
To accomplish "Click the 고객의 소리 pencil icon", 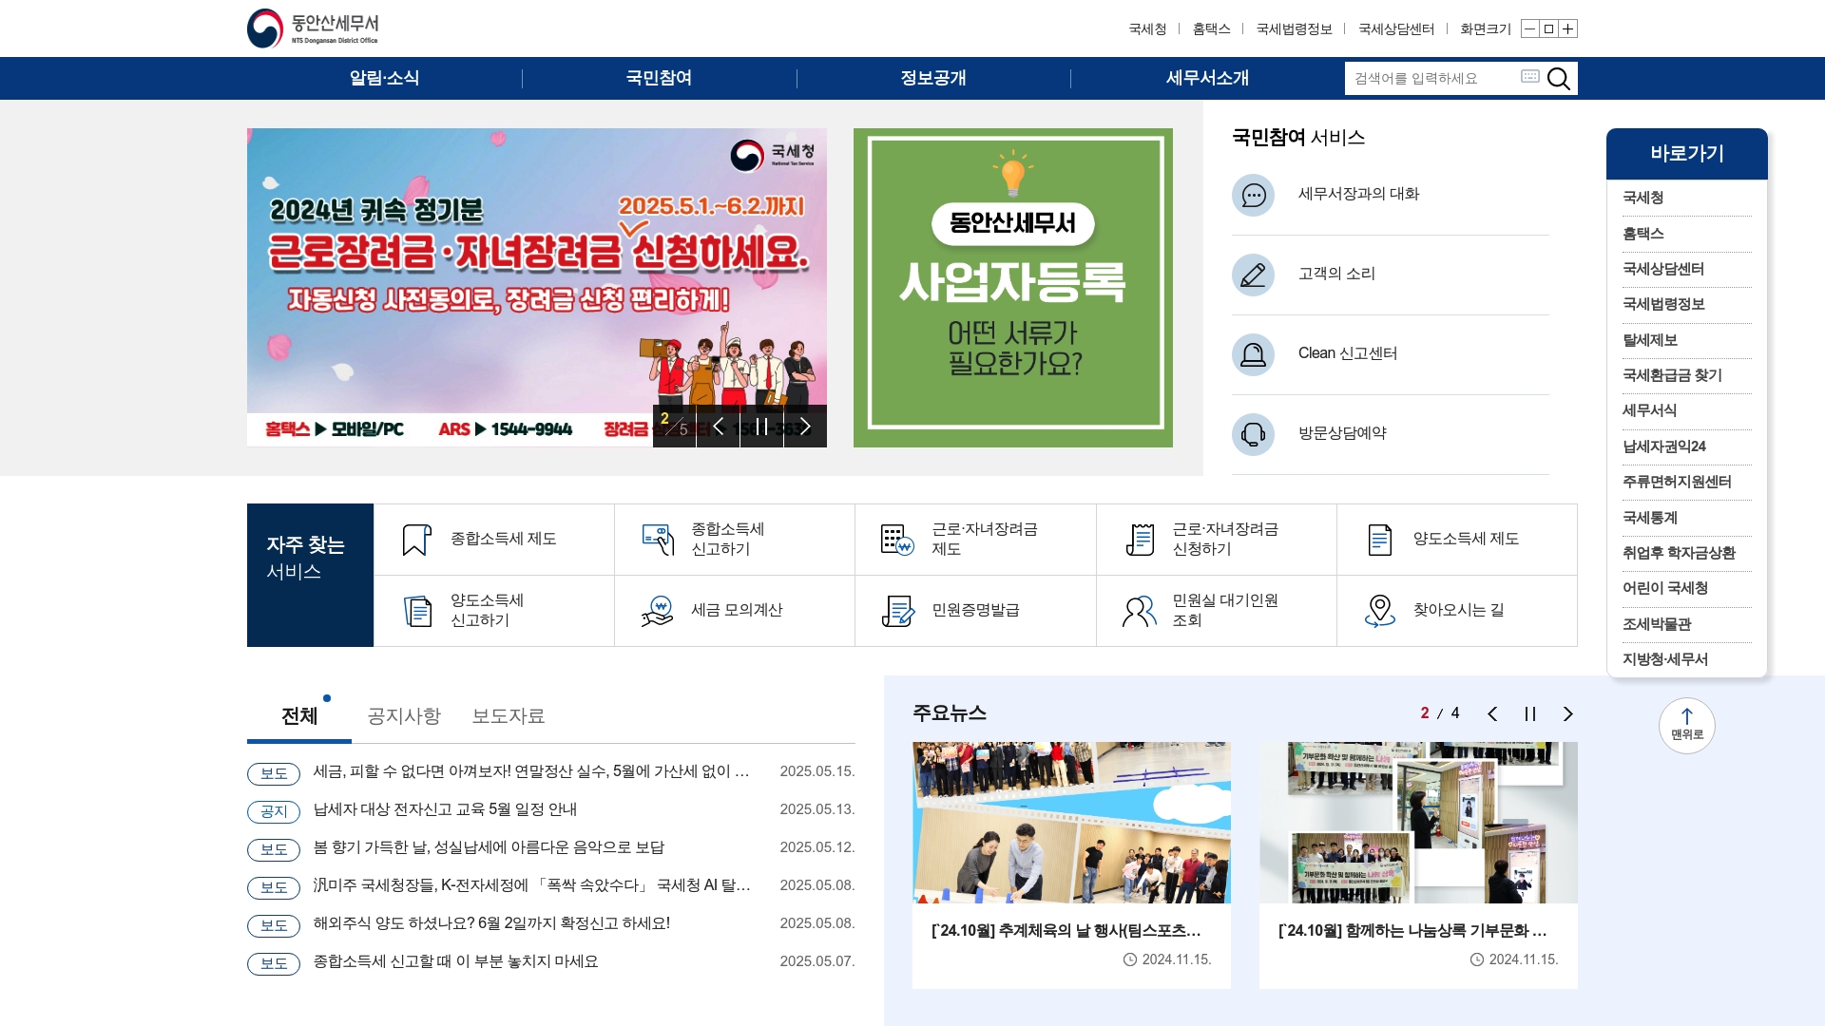I will [x=1253, y=275].
